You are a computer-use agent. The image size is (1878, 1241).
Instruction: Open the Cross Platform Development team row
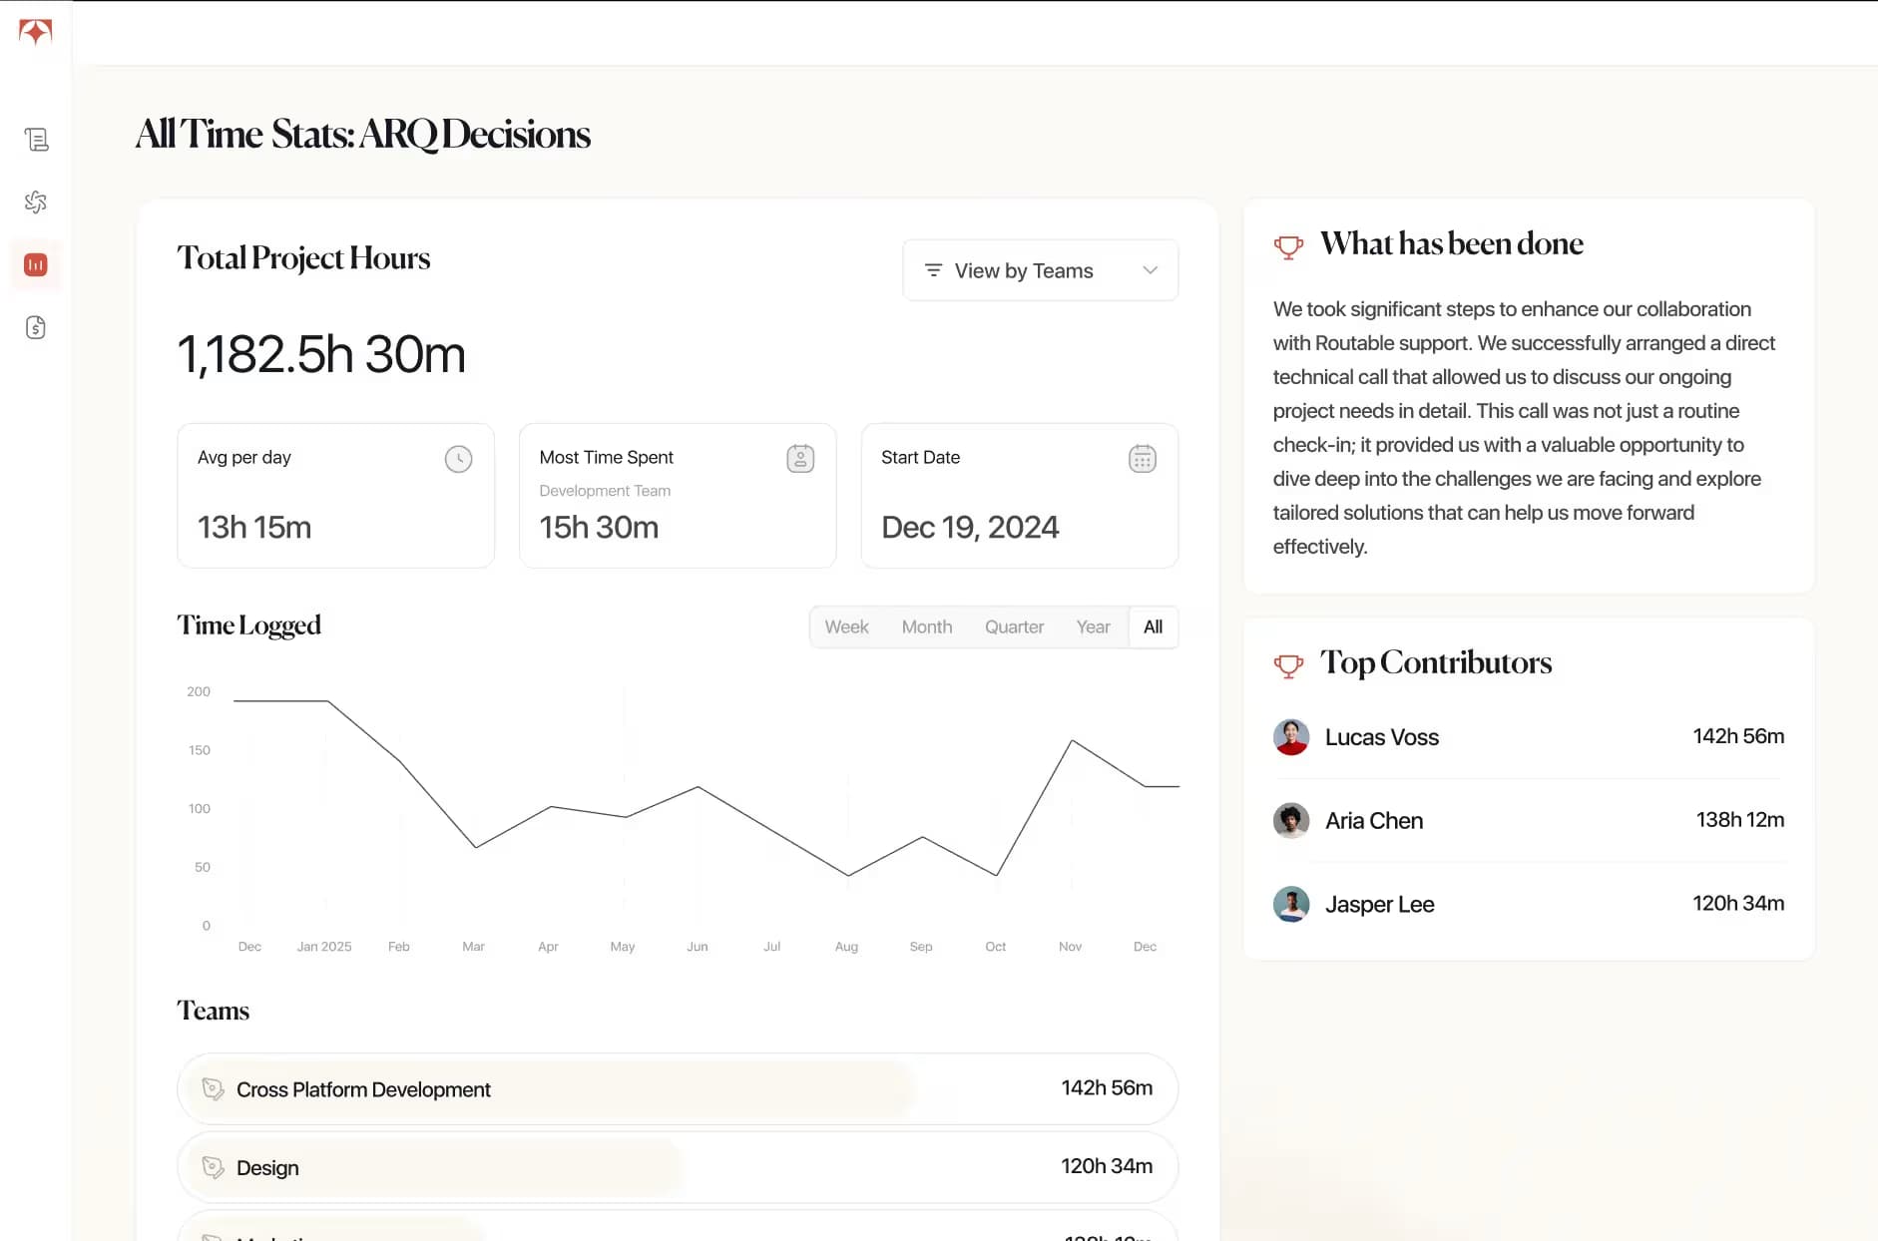tap(678, 1088)
